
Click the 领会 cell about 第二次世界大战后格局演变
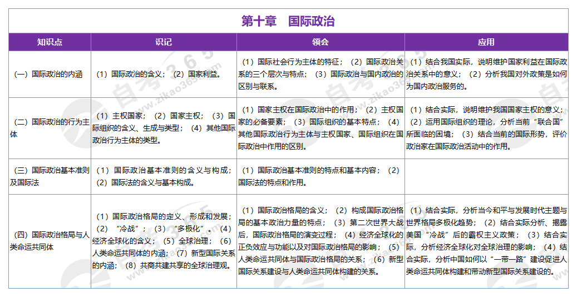320,241
